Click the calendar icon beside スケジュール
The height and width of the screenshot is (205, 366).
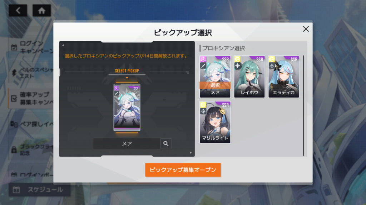click(16, 190)
